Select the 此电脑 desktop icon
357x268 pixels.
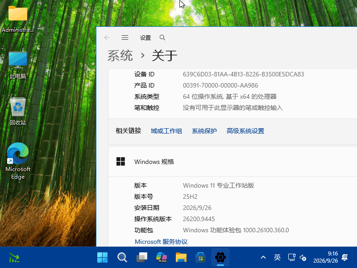(x=18, y=66)
